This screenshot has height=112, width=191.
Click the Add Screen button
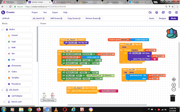pyautogui.click(x=56, y=18)
